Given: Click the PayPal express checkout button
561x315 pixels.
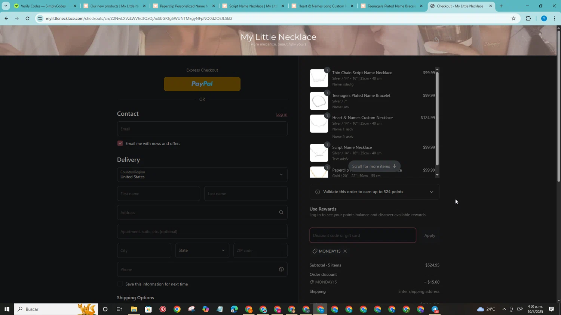Looking at the screenshot, I should [202, 84].
